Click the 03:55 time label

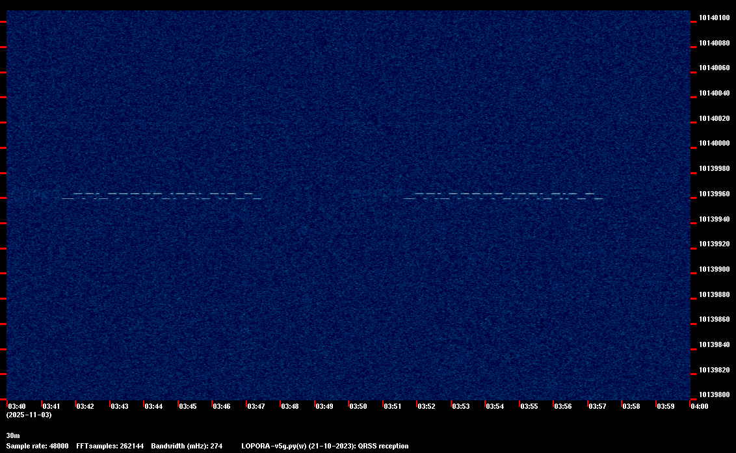click(529, 406)
